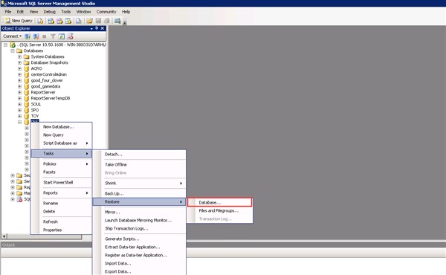446x275 pixels.
Task: Open the Object Explorer window position dropdown
Action: [x=91, y=28]
